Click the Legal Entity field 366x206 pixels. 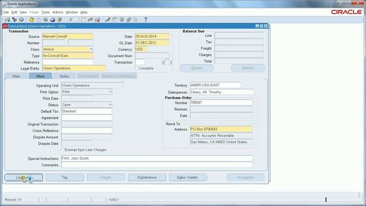point(74,69)
